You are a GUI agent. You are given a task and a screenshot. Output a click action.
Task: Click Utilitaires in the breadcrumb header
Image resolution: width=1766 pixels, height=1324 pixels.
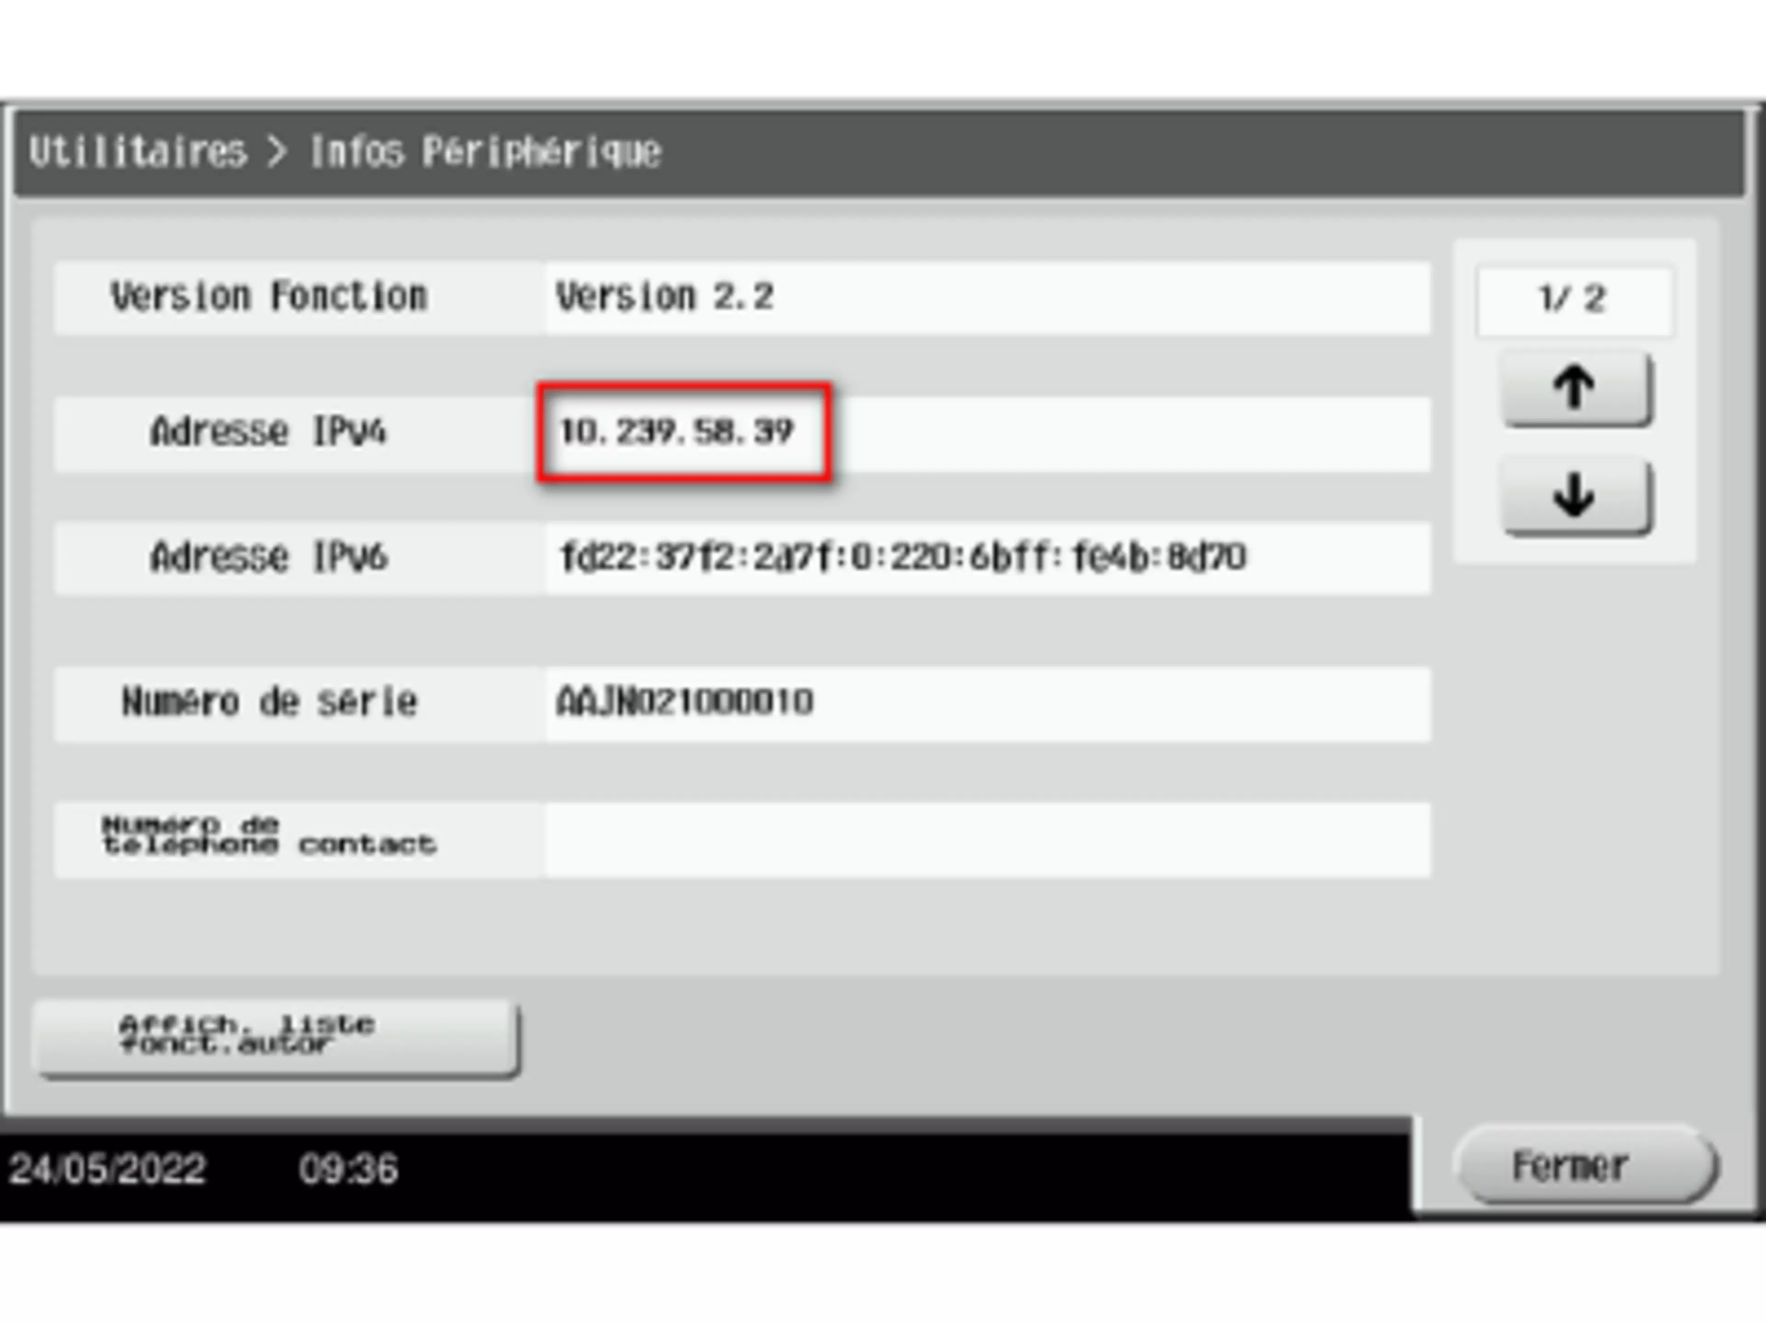coord(138,152)
